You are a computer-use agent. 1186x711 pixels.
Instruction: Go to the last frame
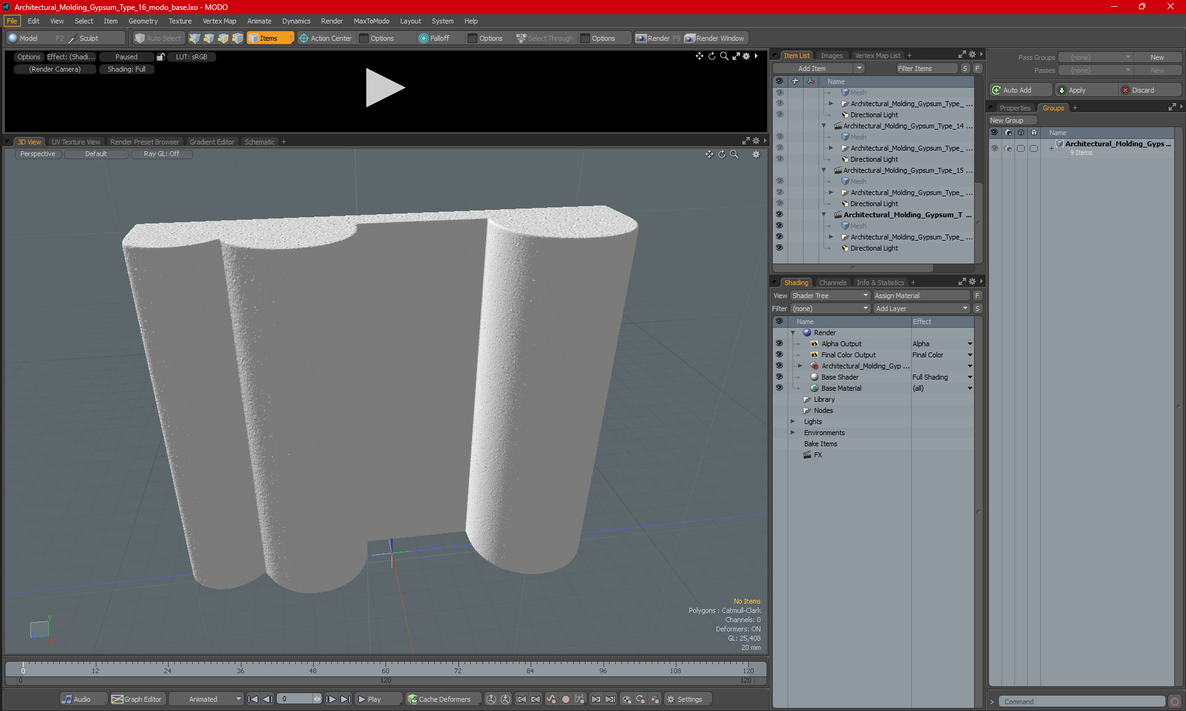click(x=345, y=699)
